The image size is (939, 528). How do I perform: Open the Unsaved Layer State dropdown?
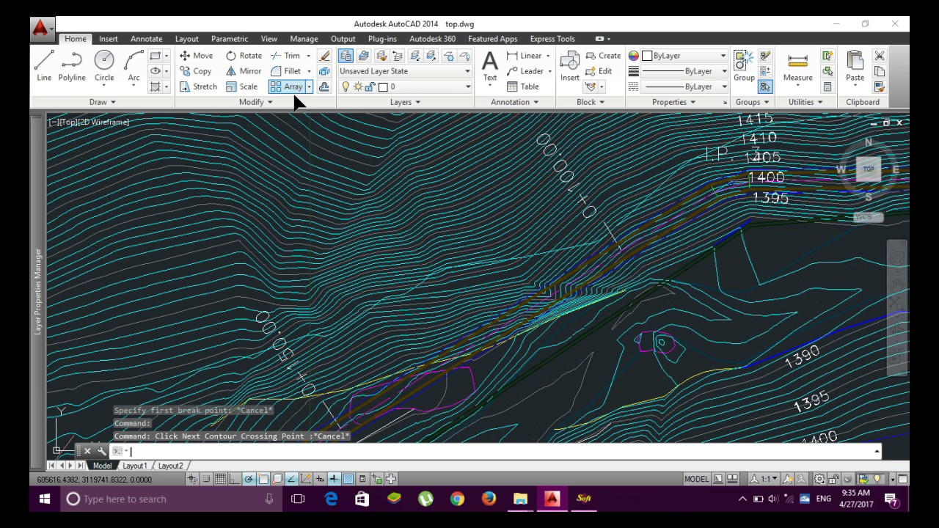coord(405,71)
